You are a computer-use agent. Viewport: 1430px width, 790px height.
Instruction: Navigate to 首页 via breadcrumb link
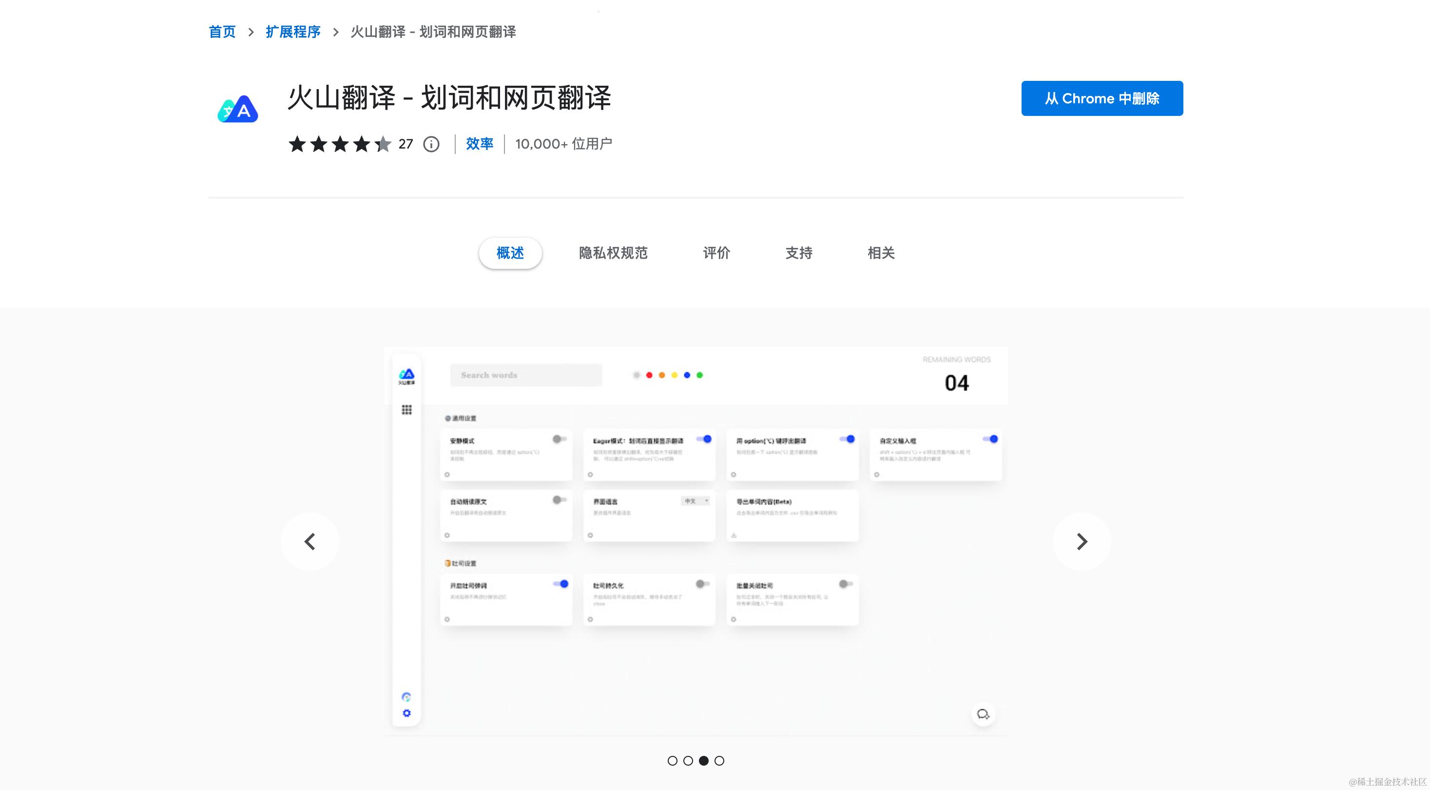[221, 32]
